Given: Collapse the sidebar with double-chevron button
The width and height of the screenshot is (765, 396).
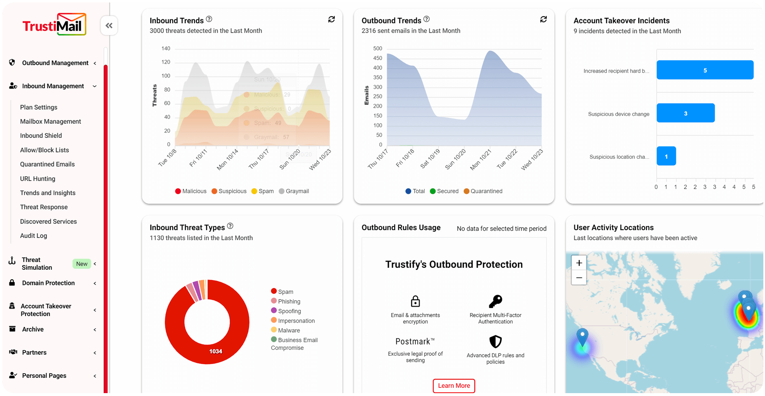Looking at the screenshot, I should [109, 26].
